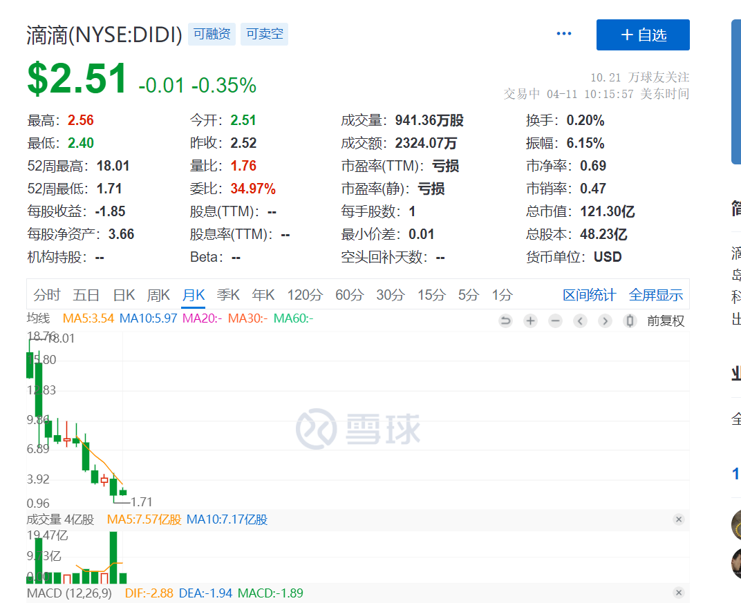Switch to 120分 interval

click(305, 295)
